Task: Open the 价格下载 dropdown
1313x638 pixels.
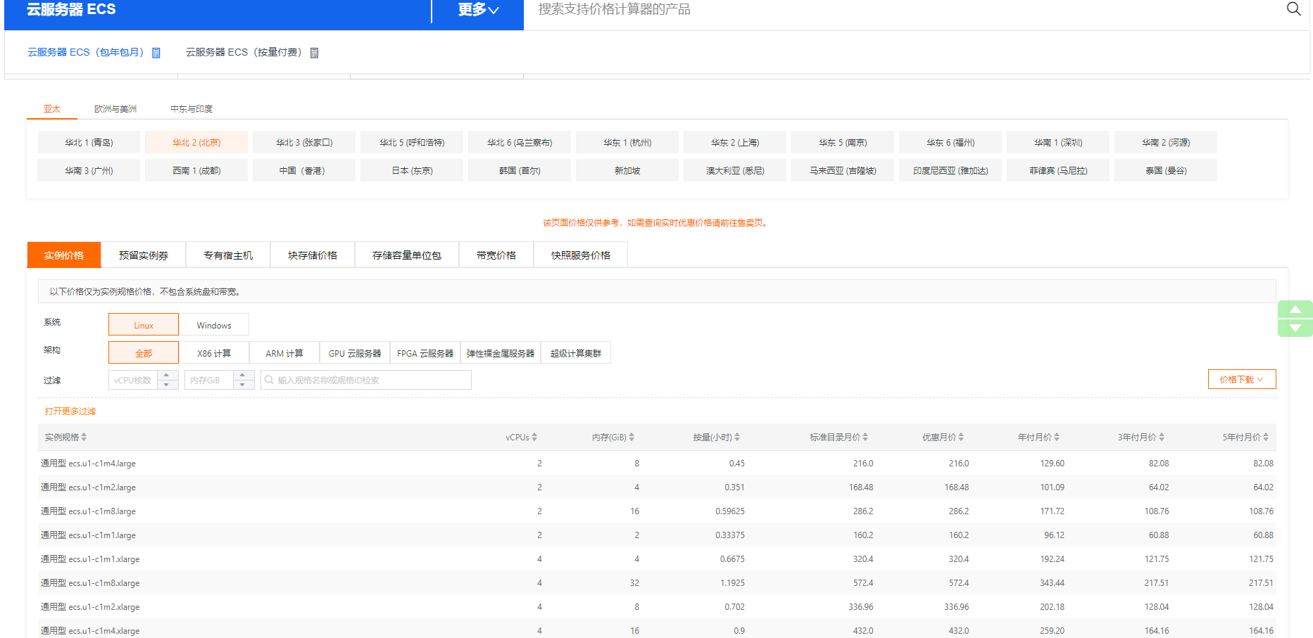Action: [1242, 379]
